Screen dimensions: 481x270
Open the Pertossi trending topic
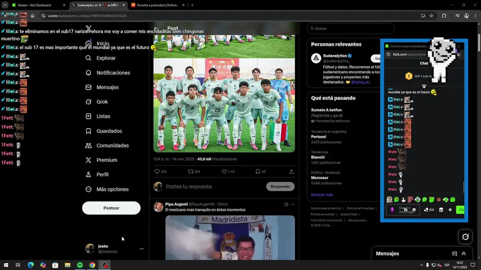[x=319, y=137]
